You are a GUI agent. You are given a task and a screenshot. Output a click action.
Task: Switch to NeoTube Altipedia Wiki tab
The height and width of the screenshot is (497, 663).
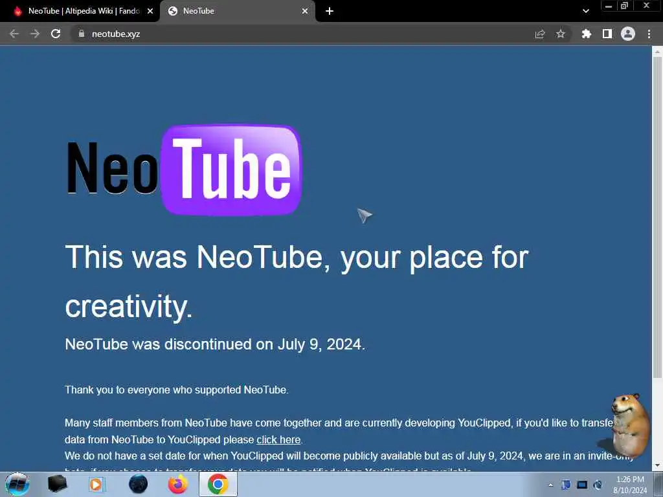coord(80,11)
